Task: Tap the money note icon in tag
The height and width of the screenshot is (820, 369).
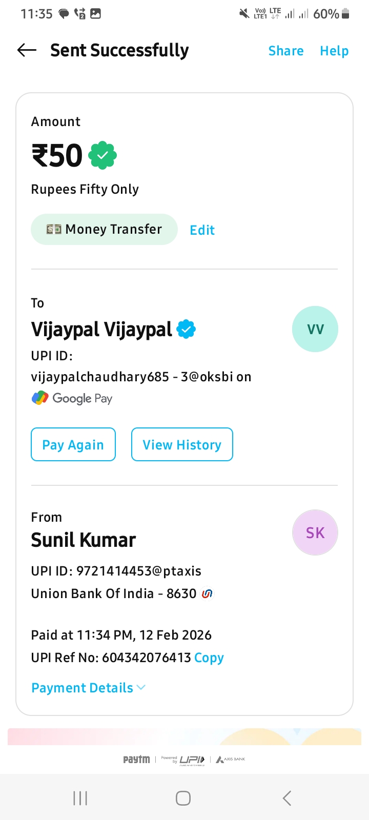Action: pos(54,229)
